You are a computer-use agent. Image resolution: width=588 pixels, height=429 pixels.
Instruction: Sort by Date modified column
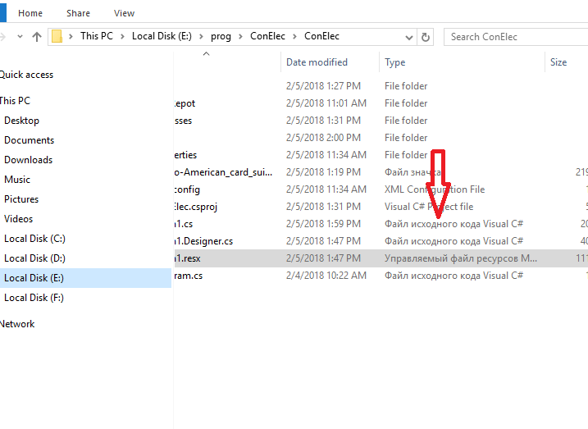[317, 62]
